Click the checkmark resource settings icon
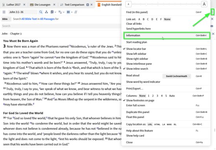Viewport: 216px width, 150px height. 52,12
